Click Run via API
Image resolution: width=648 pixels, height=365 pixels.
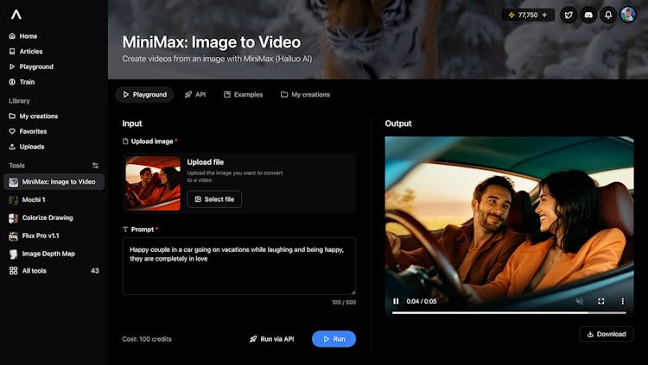(x=272, y=339)
